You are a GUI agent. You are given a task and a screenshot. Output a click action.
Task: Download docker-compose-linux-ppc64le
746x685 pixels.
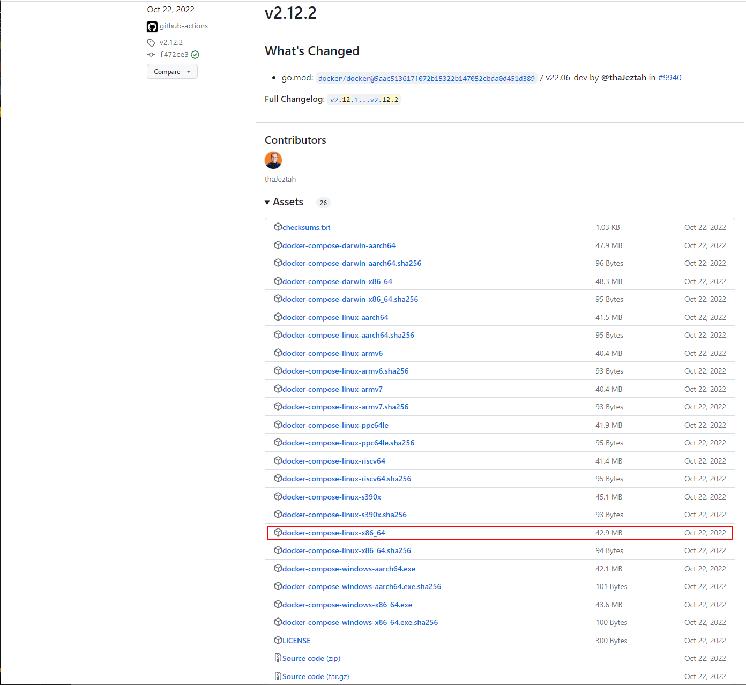pos(335,425)
